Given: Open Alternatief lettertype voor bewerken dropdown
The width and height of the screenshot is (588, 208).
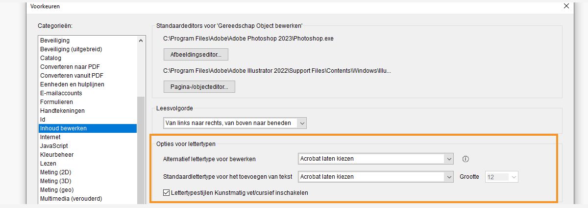Looking at the screenshot, I should tap(376, 159).
